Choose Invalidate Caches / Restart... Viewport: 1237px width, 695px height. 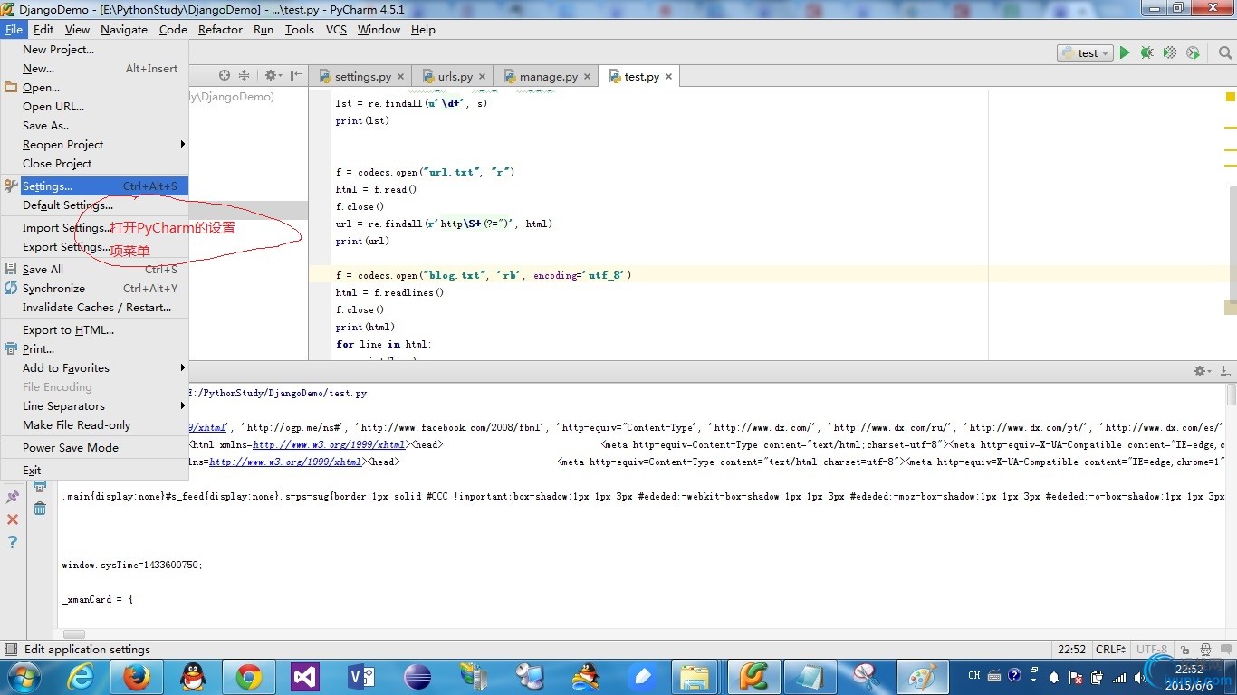(94, 308)
